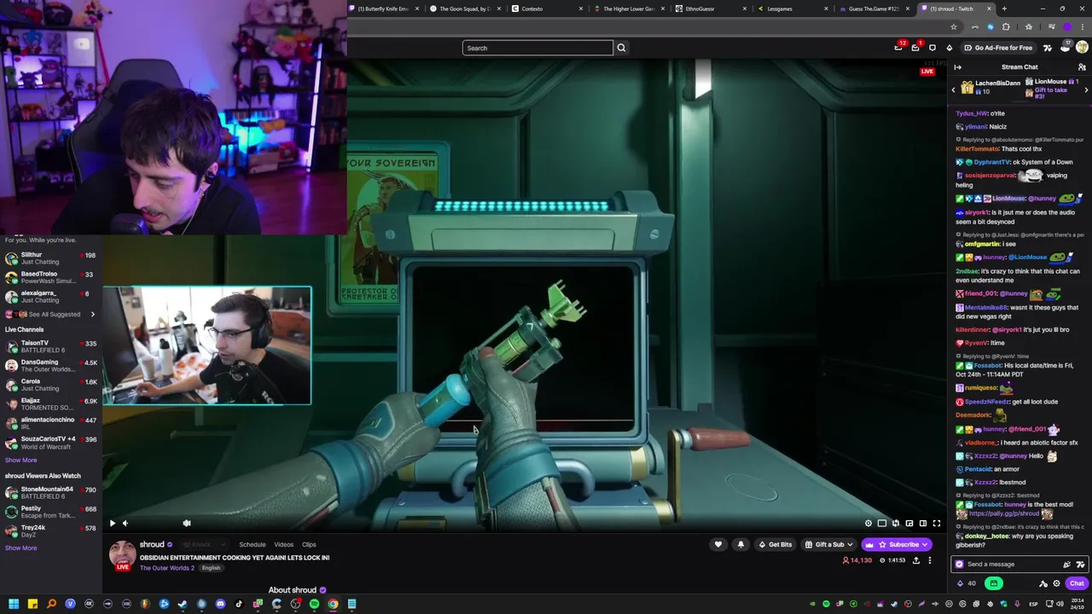This screenshot has width=1092, height=614.
Task: Collapse the Stream Chat panel
Action: (958, 67)
